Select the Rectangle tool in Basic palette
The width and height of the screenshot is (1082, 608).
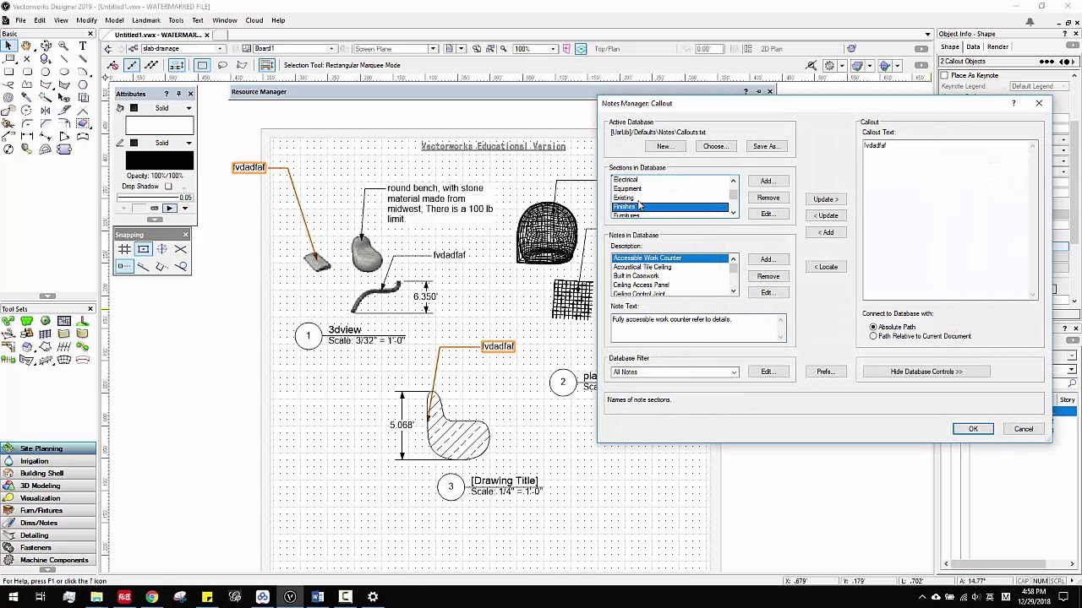tap(8, 72)
